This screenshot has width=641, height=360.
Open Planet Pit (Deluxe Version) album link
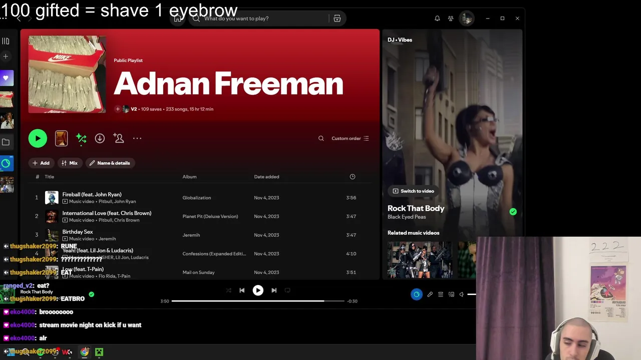[x=210, y=216]
